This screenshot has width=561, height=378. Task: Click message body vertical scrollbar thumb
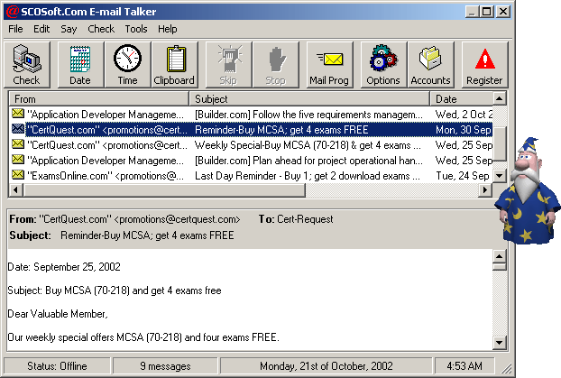(x=500, y=267)
